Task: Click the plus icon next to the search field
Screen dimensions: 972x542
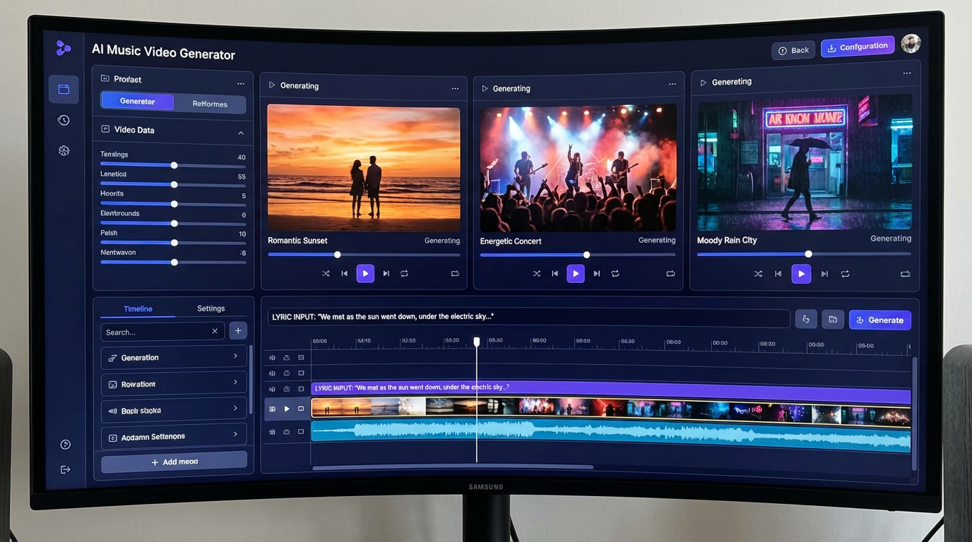Action: [x=238, y=330]
